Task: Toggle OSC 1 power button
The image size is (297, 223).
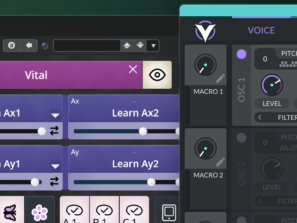Action: [241, 54]
